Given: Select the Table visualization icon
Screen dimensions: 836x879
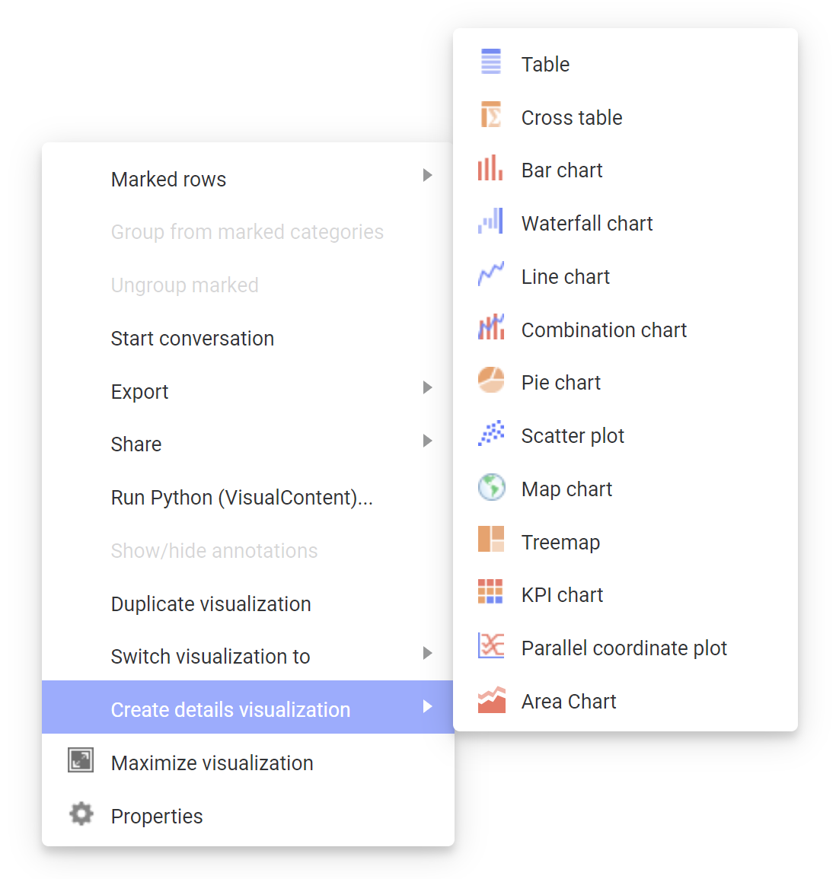Looking at the screenshot, I should (490, 62).
